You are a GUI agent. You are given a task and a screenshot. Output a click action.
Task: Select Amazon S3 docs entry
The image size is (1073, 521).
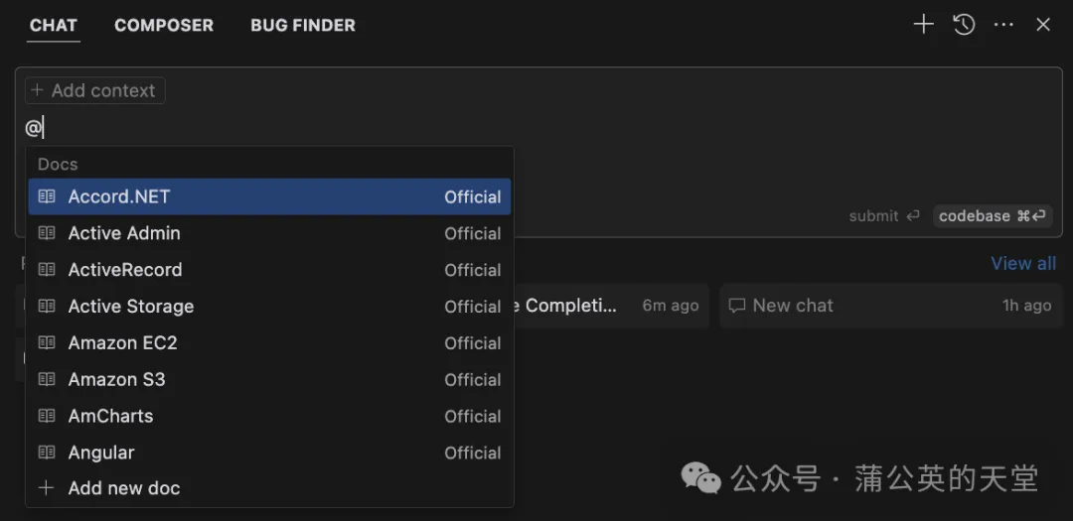pyautogui.click(x=269, y=379)
